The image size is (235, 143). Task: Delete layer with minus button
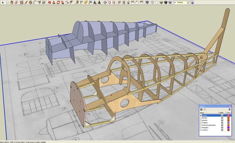(x=205, y=110)
